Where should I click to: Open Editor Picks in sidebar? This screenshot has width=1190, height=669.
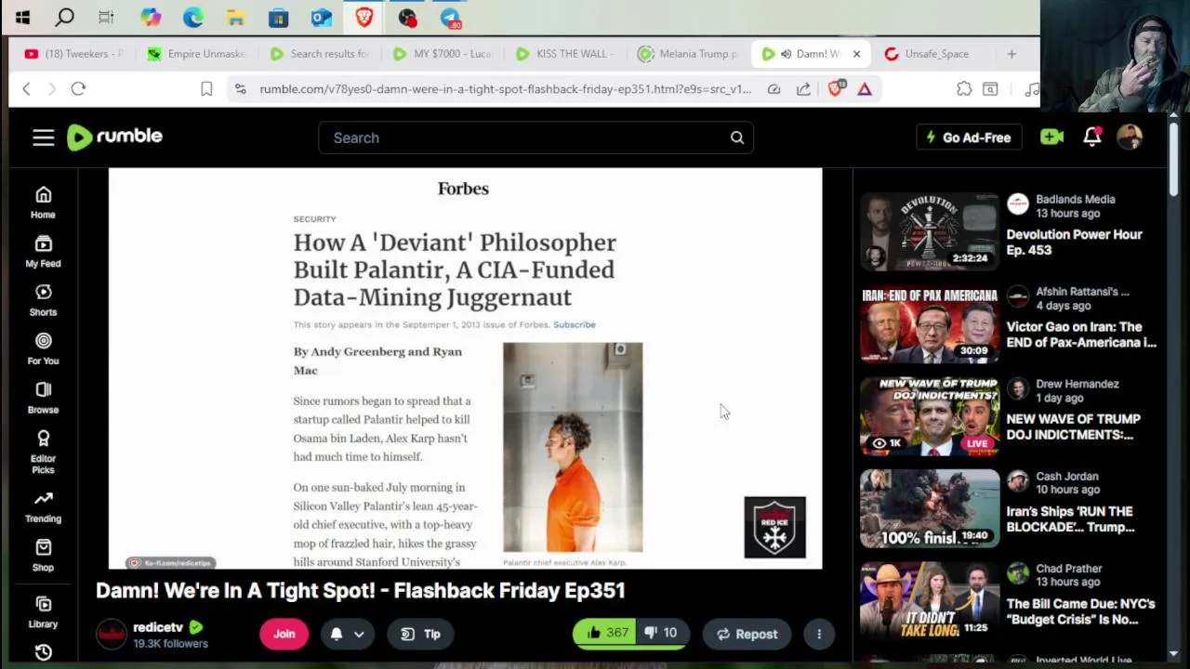point(43,452)
